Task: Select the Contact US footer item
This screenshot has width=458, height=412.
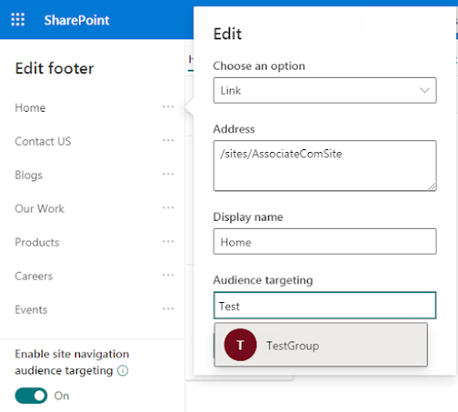Action: [43, 141]
